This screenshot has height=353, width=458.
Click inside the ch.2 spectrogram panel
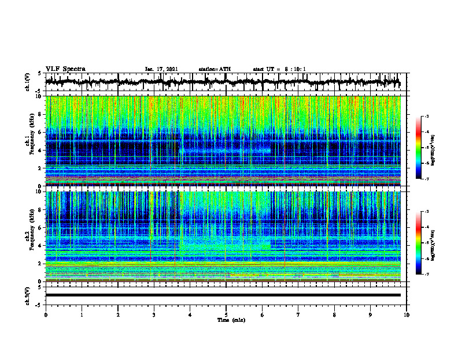coord(223,236)
